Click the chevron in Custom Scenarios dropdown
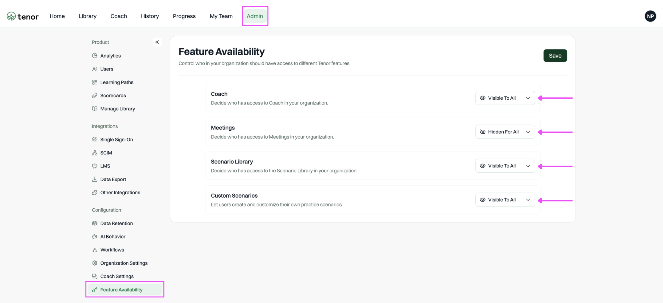 528,200
